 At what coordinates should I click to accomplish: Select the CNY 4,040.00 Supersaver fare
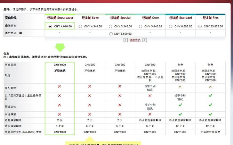[x=50, y=26]
